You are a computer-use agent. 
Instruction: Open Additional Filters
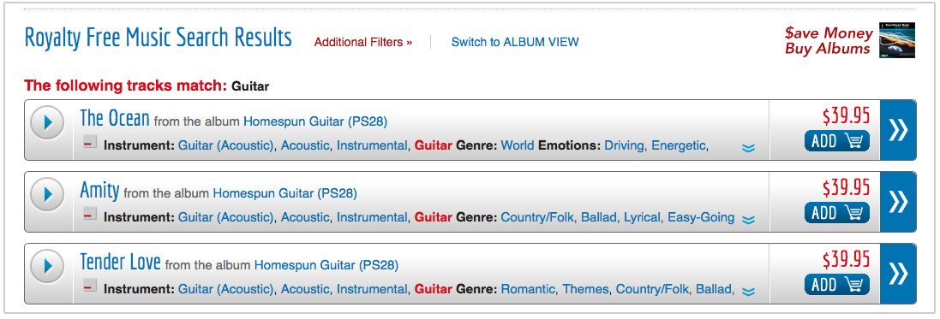(363, 43)
